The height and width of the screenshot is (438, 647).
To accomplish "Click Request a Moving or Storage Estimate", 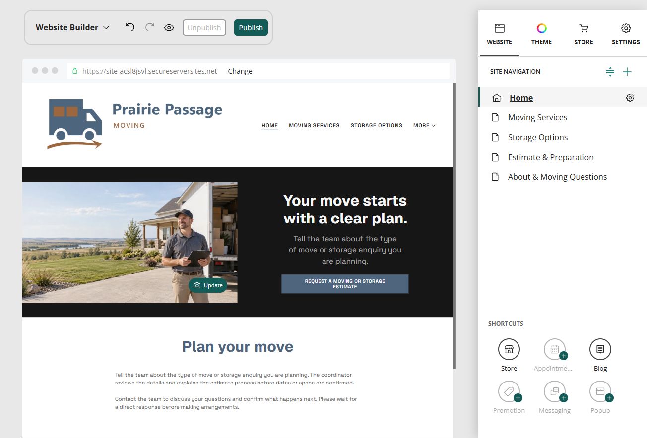I will tap(345, 284).
